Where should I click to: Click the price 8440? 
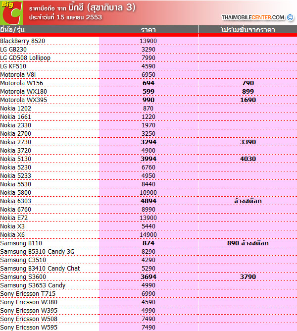pyautogui.click(x=148, y=184)
